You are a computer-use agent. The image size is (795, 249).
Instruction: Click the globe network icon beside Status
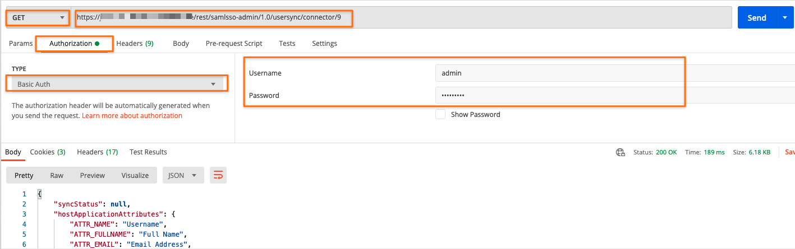click(621, 152)
